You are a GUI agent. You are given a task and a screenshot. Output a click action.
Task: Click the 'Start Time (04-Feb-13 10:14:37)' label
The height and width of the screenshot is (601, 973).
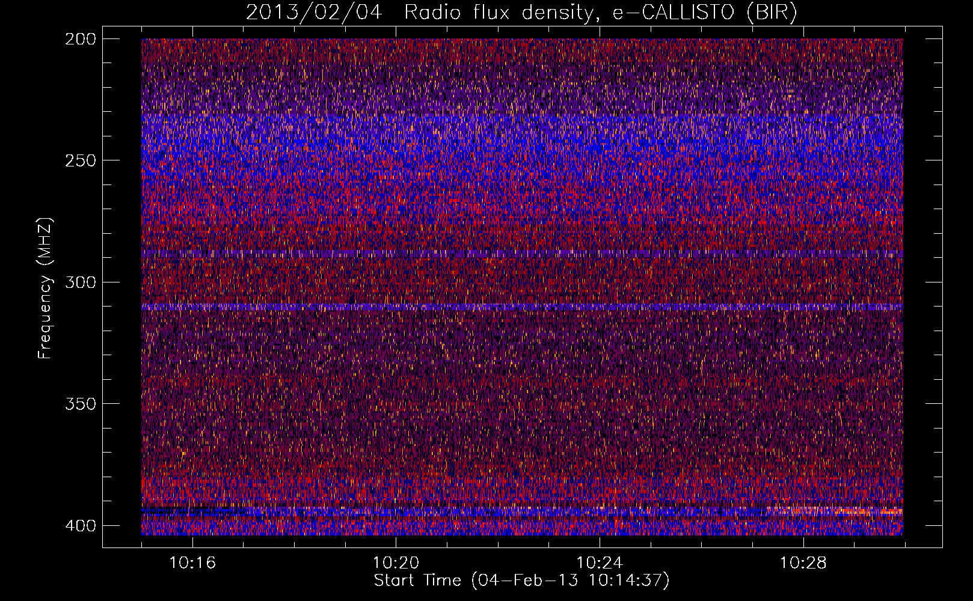coord(521,581)
